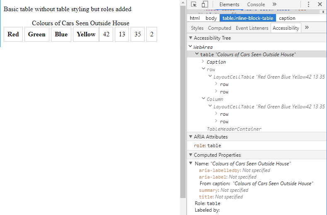Switch to the Elements panel tab
Viewport: 327px width, 215px height.
point(229,5)
